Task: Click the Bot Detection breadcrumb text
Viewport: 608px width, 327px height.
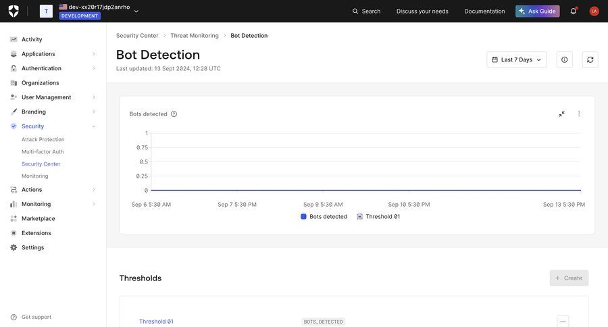Action: tap(249, 36)
